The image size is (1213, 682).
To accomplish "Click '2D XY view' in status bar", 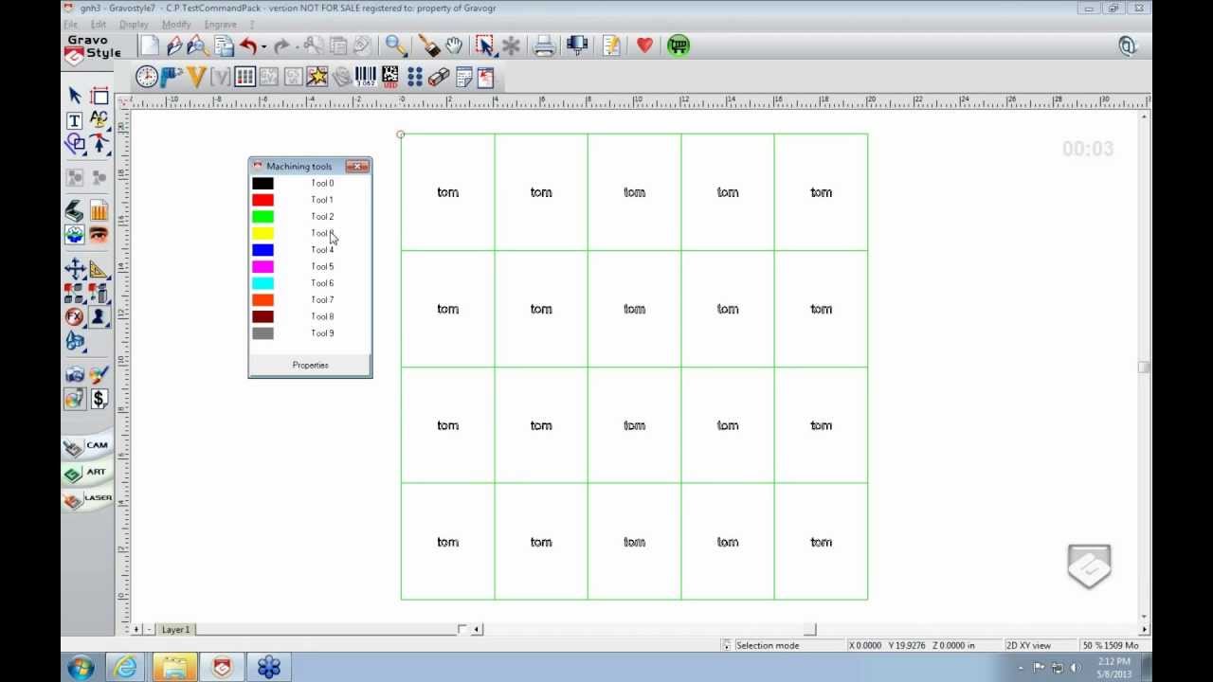I will (x=1028, y=645).
